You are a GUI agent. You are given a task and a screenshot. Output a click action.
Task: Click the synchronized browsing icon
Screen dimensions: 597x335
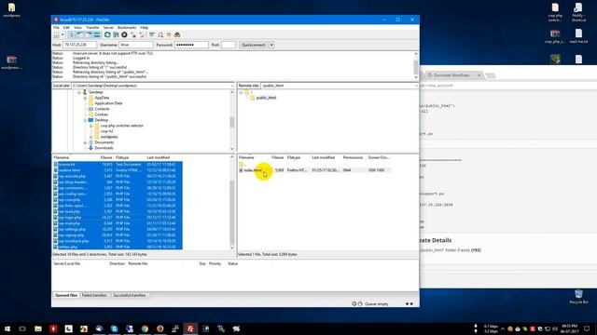click(169, 35)
